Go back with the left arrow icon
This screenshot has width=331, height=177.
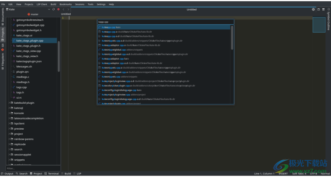[x=63, y=9]
